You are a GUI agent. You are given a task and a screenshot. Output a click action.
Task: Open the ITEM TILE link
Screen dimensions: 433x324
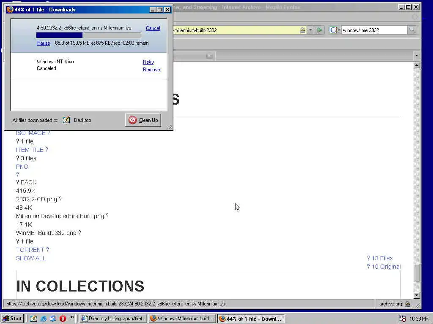pos(32,150)
